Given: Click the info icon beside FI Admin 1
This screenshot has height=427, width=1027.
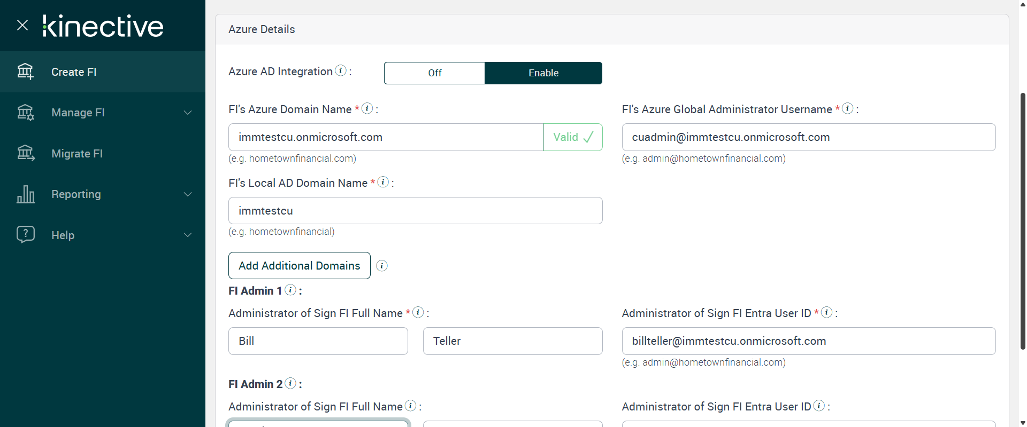Looking at the screenshot, I should click(290, 290).
